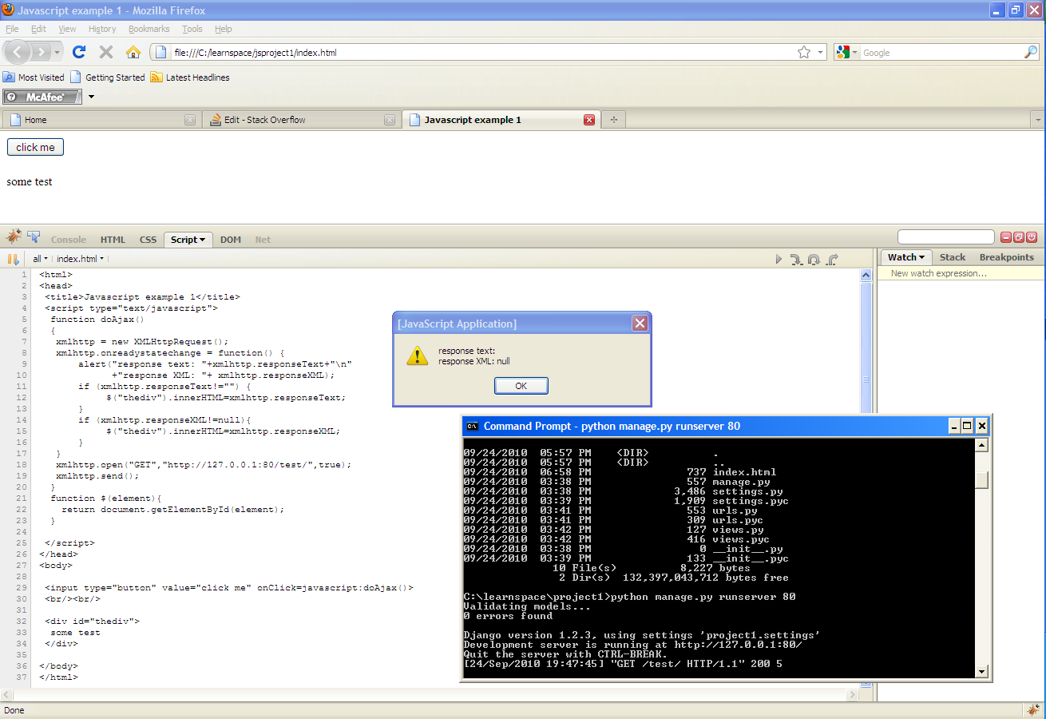This screenshot has height=719, width=1046.
Task: Switch to the Firebug Net panel
Action: 263,240
